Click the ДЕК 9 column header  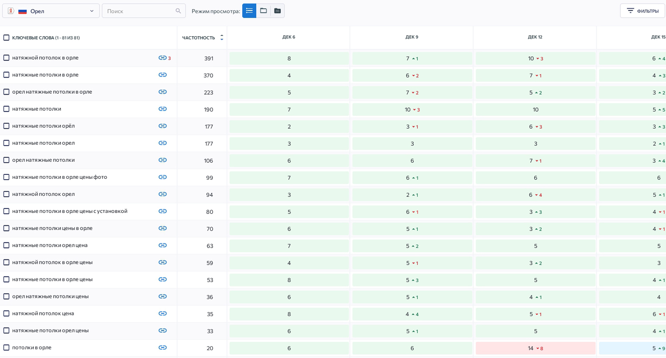412,37
